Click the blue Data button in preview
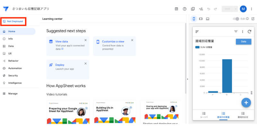The image size is (257, 128). tap(244, 42)
